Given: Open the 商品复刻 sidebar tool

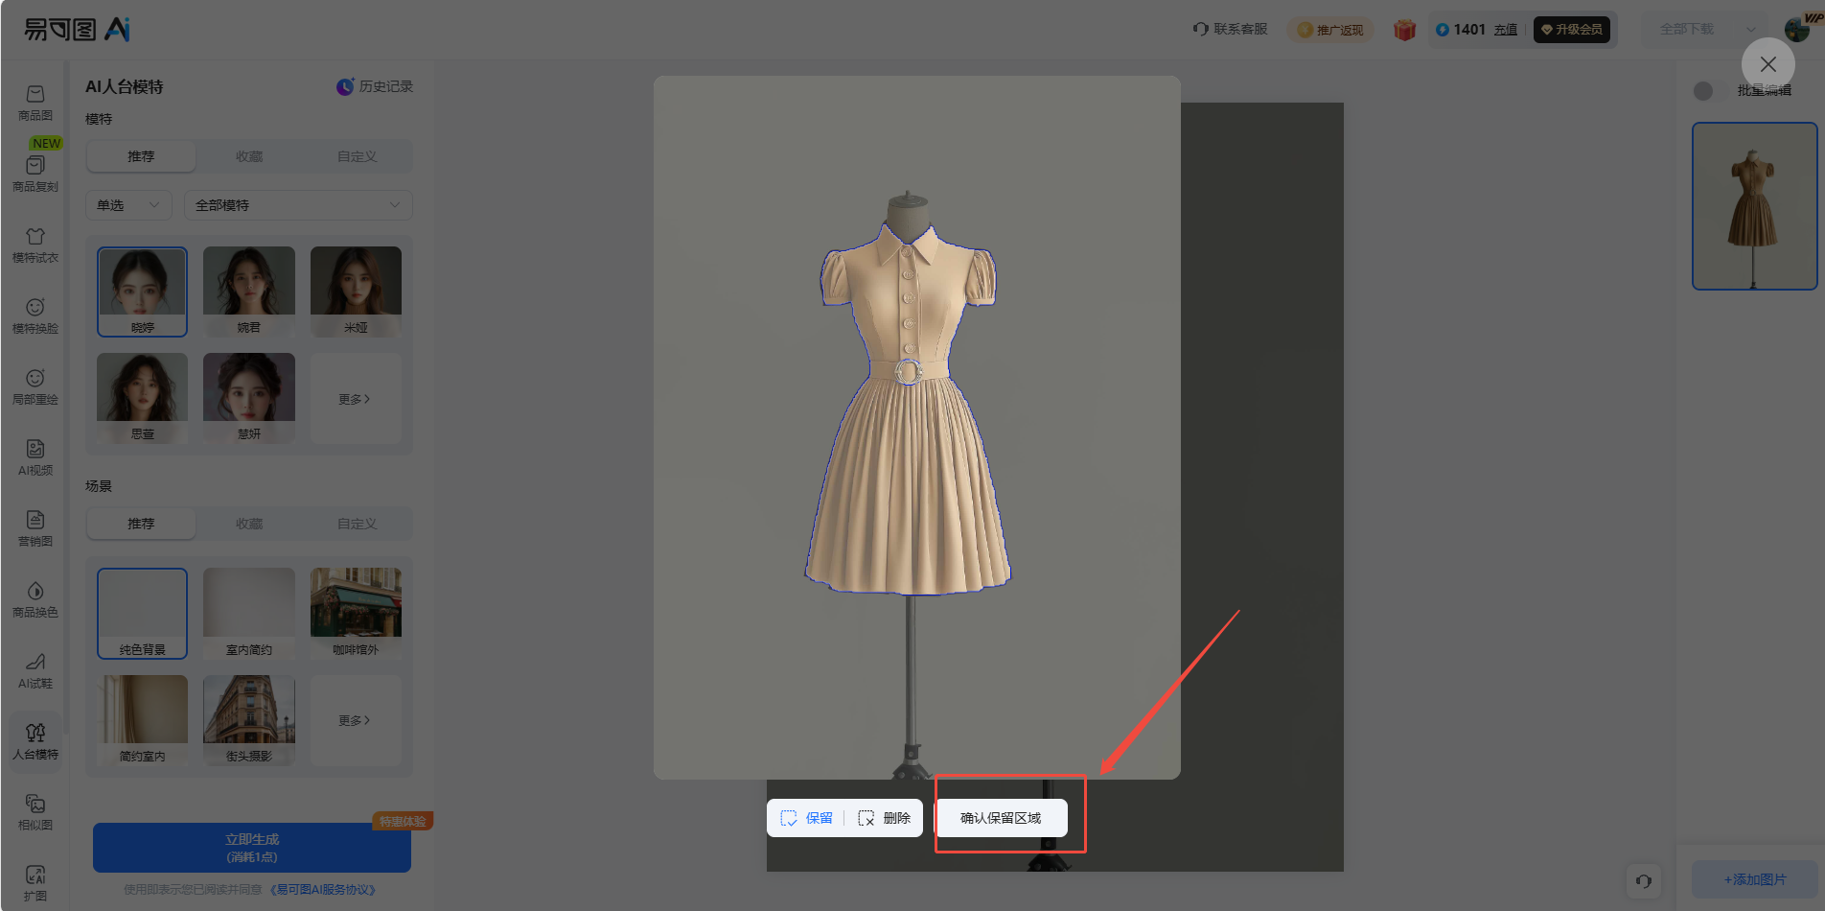Looking at the screenshot, I should [35, 175].
